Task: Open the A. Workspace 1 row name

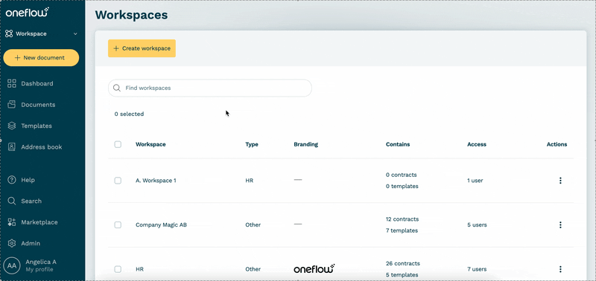Action: tap(156, 181)
